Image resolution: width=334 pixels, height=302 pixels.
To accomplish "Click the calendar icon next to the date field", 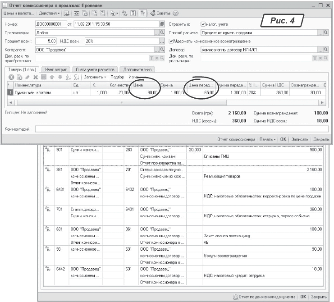I will point(162,24).
